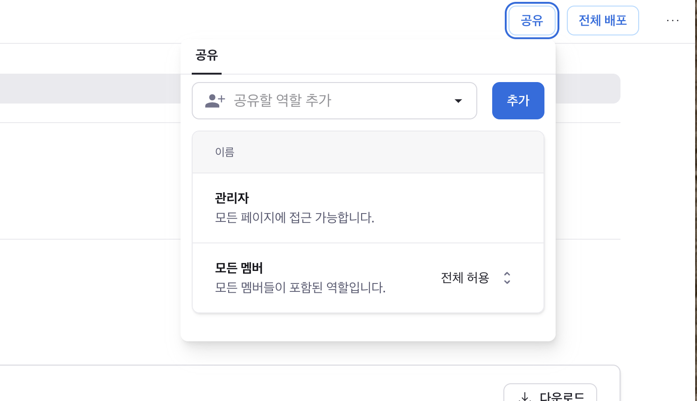Click text 모든 멤버들이 포함된 역할입니다.

pyautogui.click(x=300, y=288)
